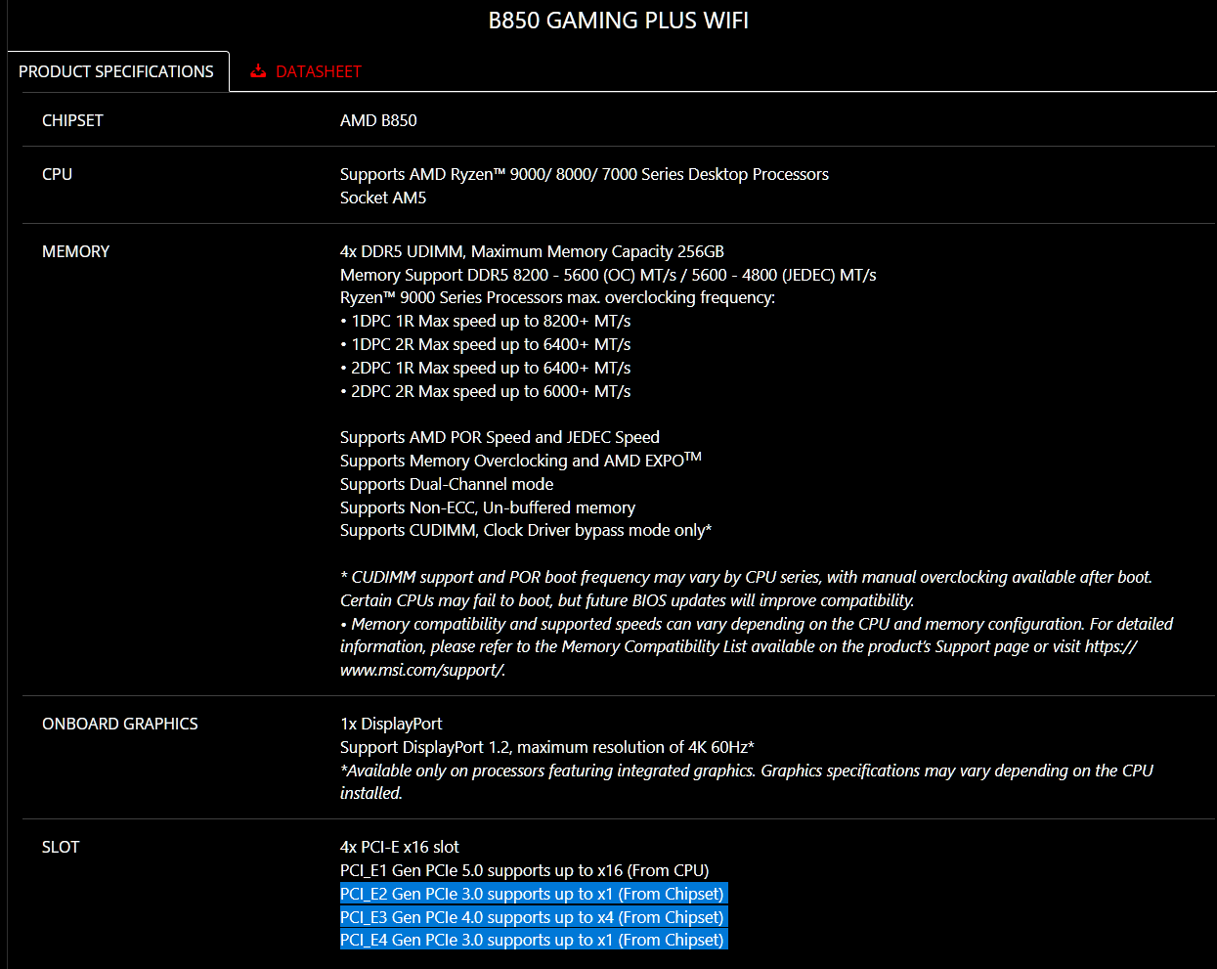Viewport: 1217px width, 969px height.
Task: Click the integrated graphics availability footnote
Action: tap(747, 781)
